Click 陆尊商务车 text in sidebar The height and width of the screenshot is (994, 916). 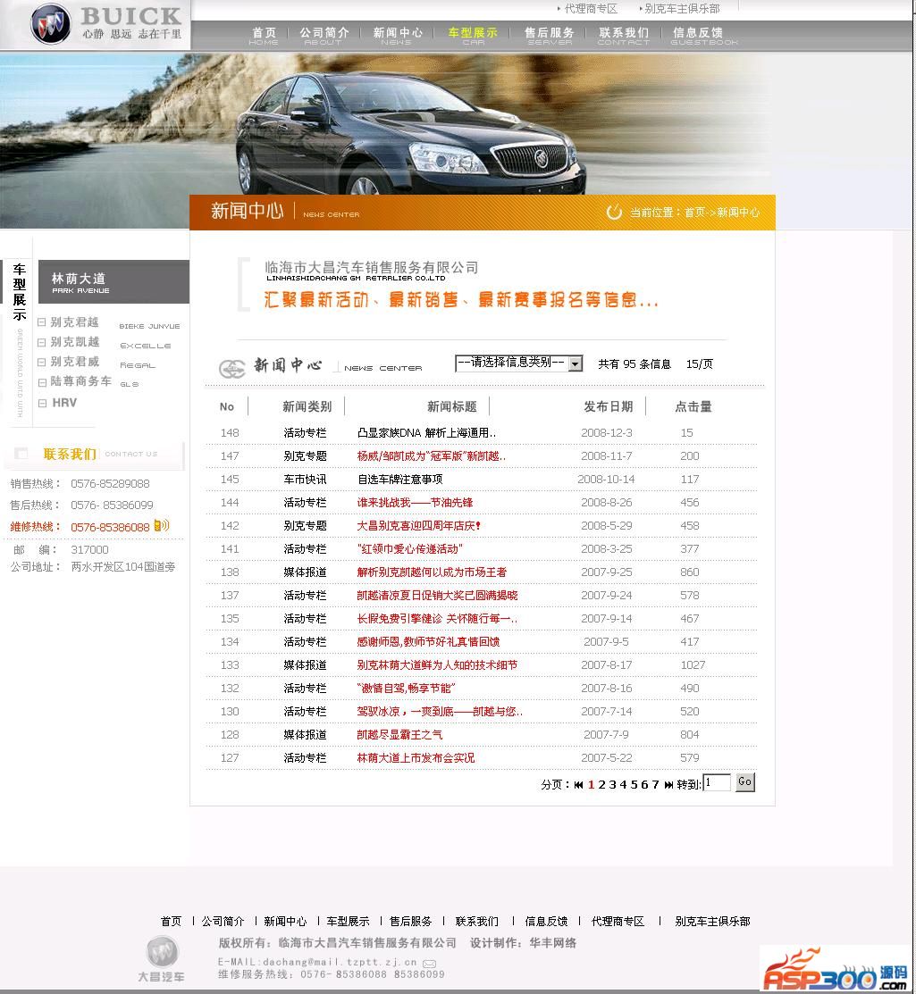tap(81, 381)
